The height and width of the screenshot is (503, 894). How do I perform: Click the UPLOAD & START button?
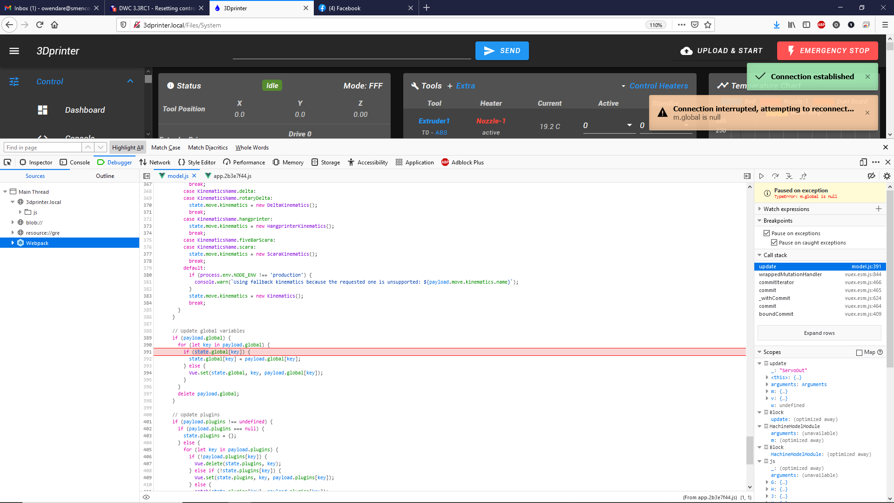click(722, 51)
